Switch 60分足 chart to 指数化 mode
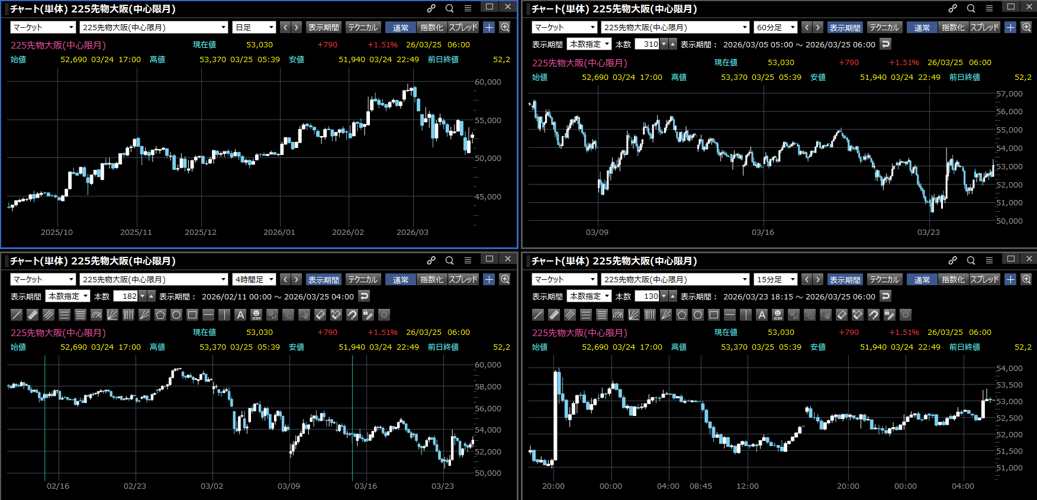The width and height of the screenshot is (1037, 500). [x=953, y=27]
